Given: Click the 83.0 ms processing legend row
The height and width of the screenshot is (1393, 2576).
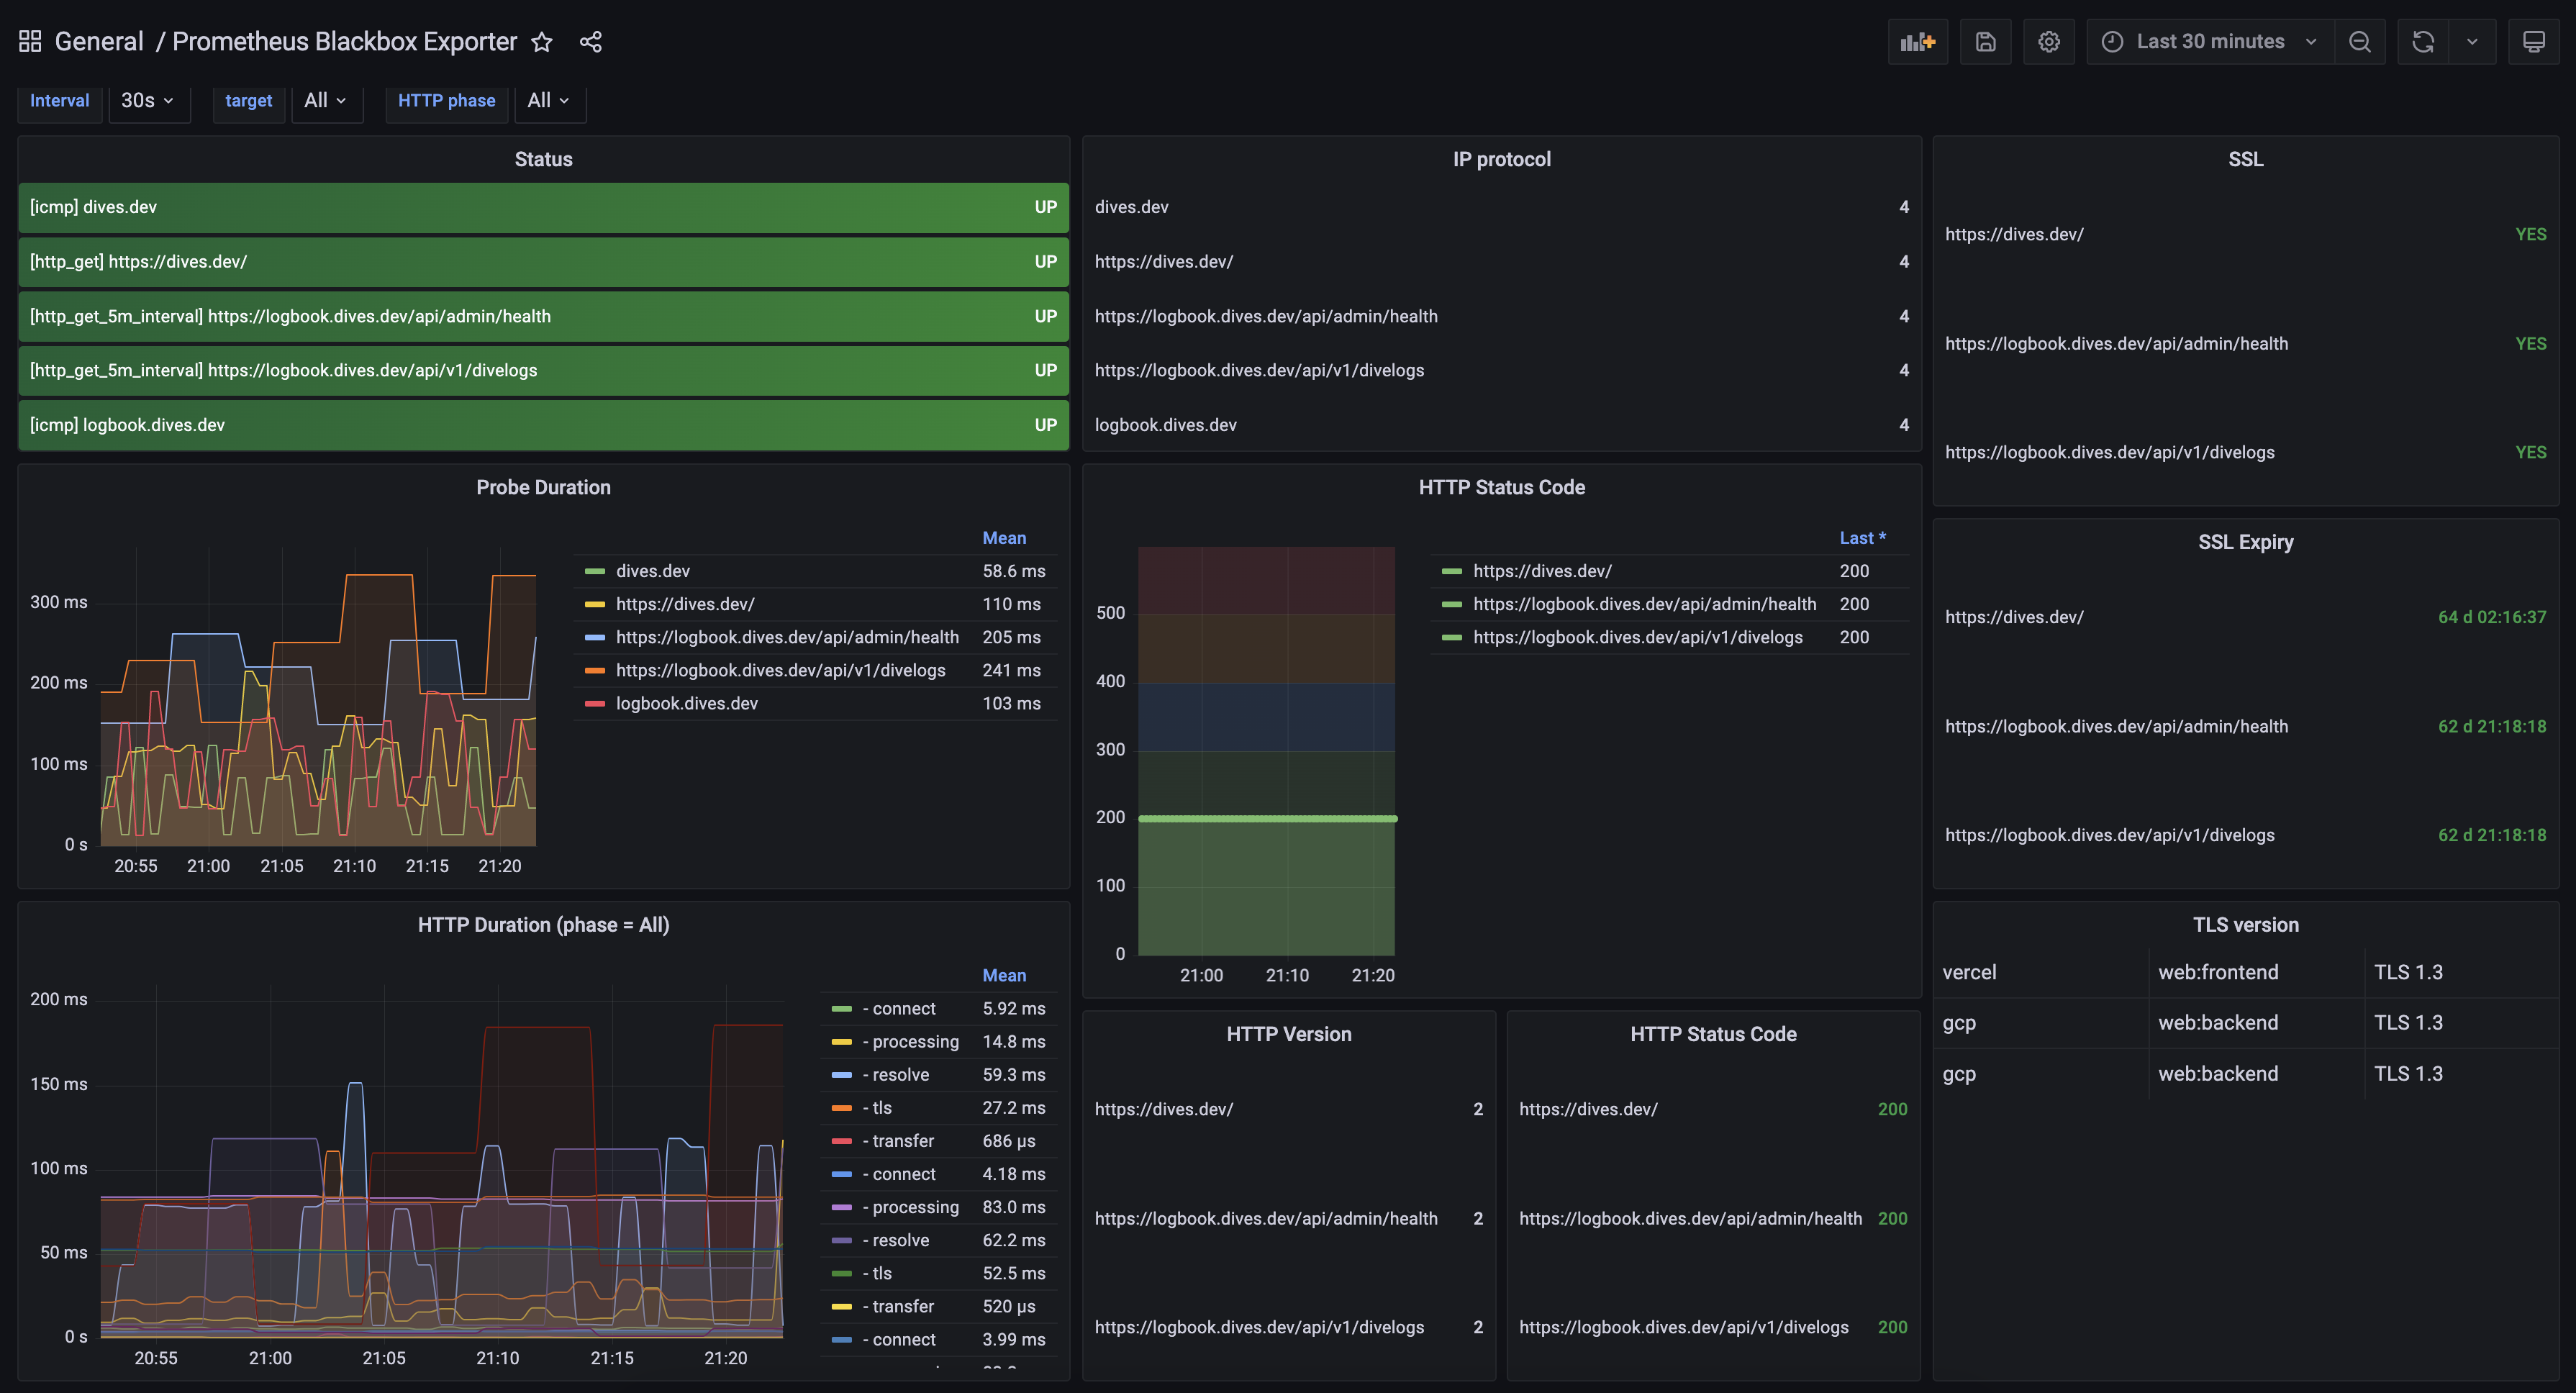Looking at the screenshot, I should (938, 1207).
